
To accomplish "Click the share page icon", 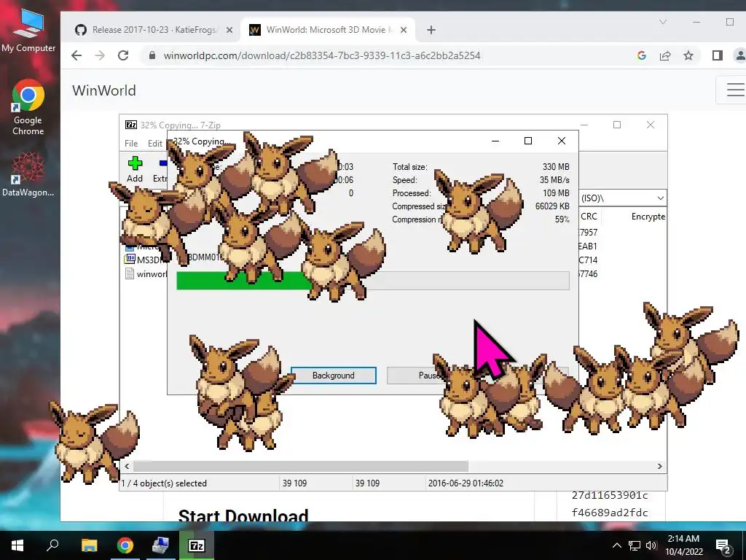I will click(x=665, y=55).
